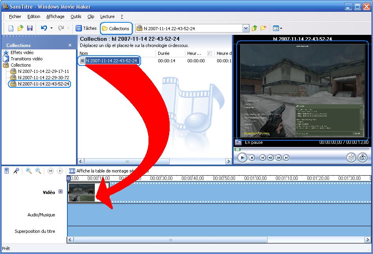Viewport: 373px width, 254px height.
Task: Click the Split clip icon
Action: tap(351, 158)
